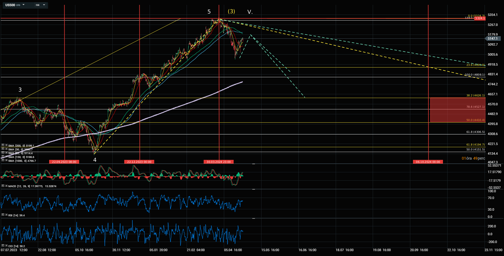Select the 30.03.2024 23:00 date marker
Screen dimensions: 504x256
[219, 162]
